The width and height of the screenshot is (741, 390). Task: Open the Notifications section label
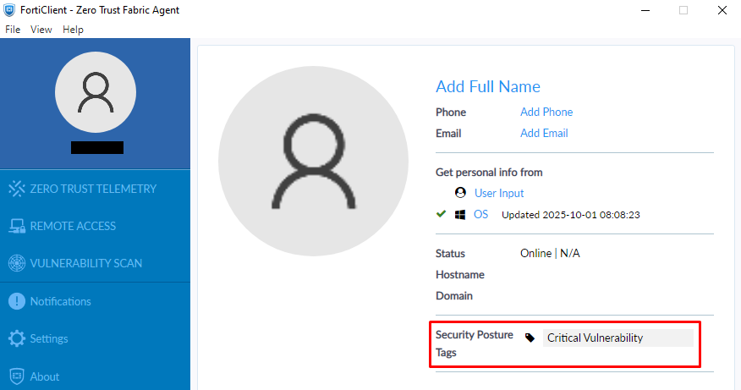pyautogui.click(x=61, y=301)
